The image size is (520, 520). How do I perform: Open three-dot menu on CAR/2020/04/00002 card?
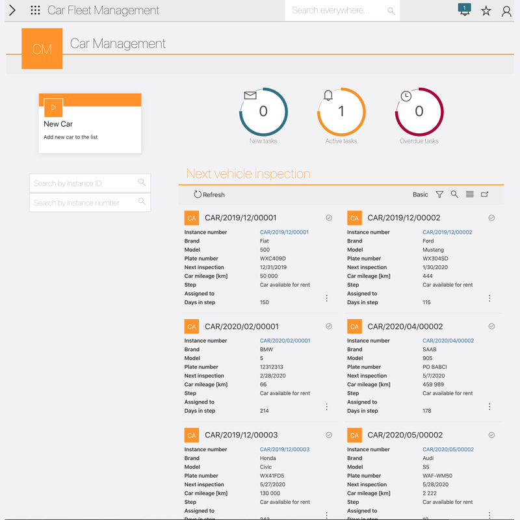click(x=489, y=407)
